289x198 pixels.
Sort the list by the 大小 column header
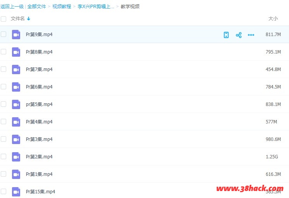[273, 19]
